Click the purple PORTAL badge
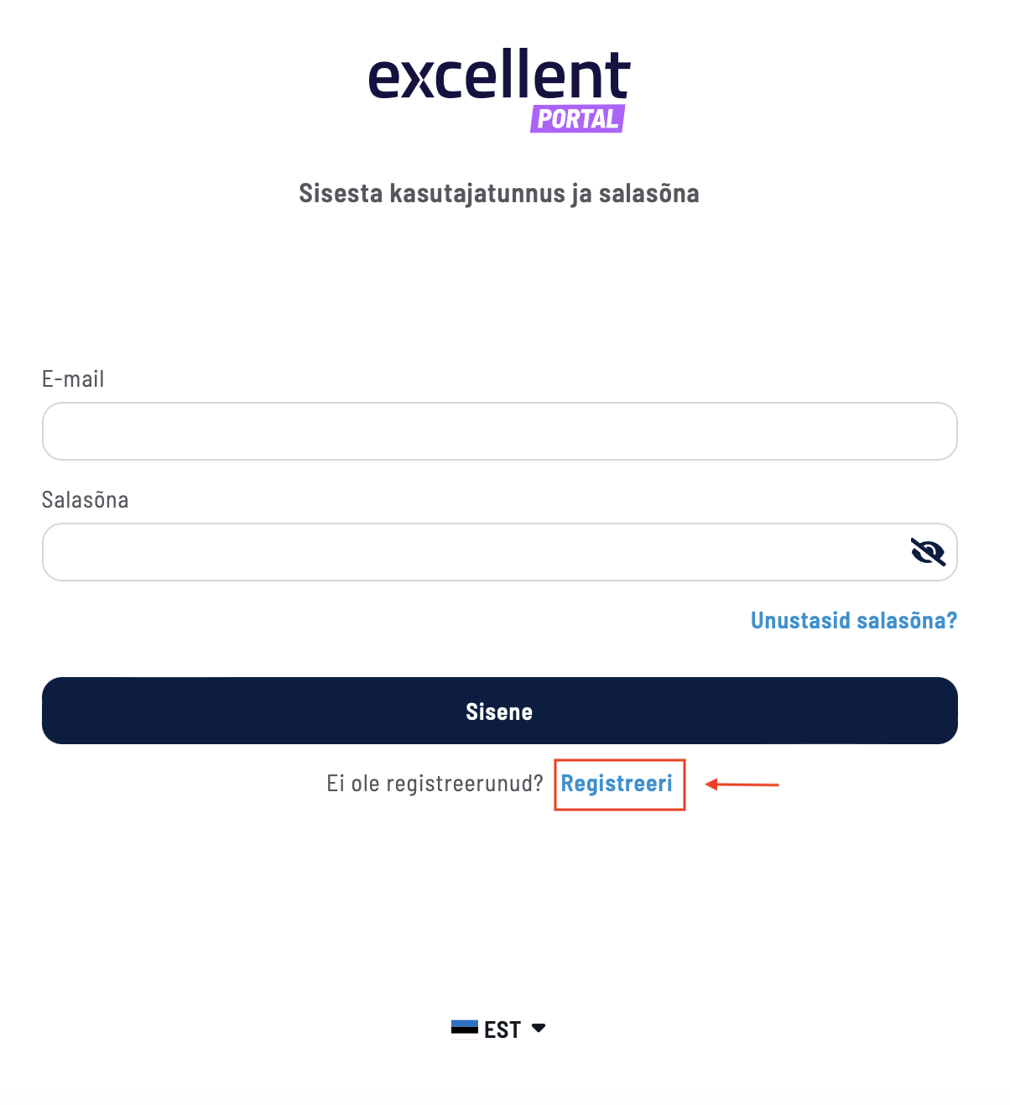Viewport: 1010px width, 1105px height. (x=578, y=119)
